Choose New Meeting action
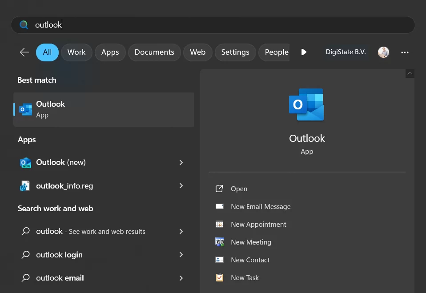The image size is (426, 293). (251, 242)
